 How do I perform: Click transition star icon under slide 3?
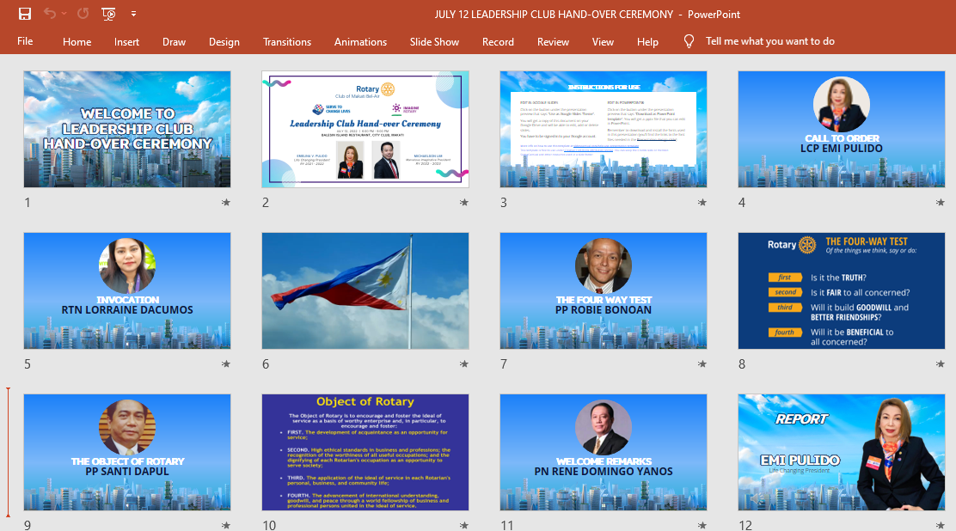[702, 203]
